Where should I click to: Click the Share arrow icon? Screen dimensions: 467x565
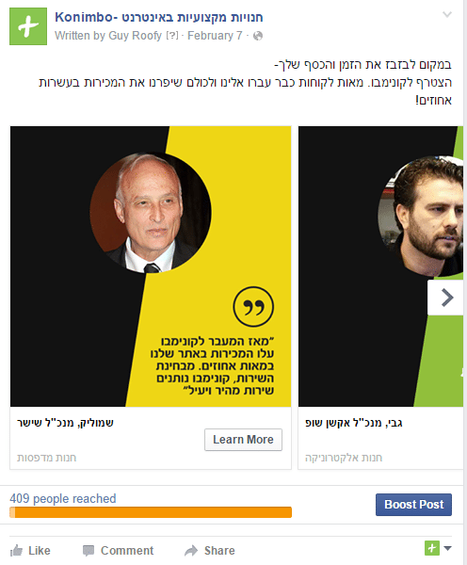pos(191,551)
